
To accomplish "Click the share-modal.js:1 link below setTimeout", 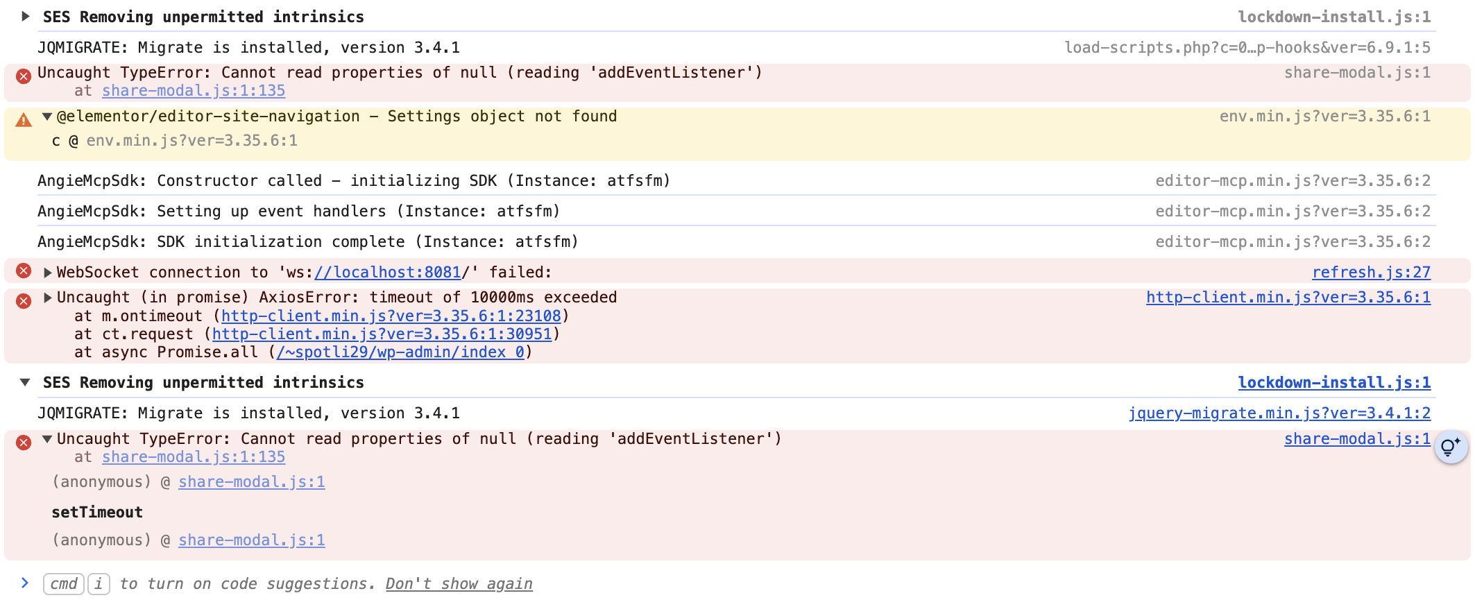I will pyautogui.click(x=251, y=540).
